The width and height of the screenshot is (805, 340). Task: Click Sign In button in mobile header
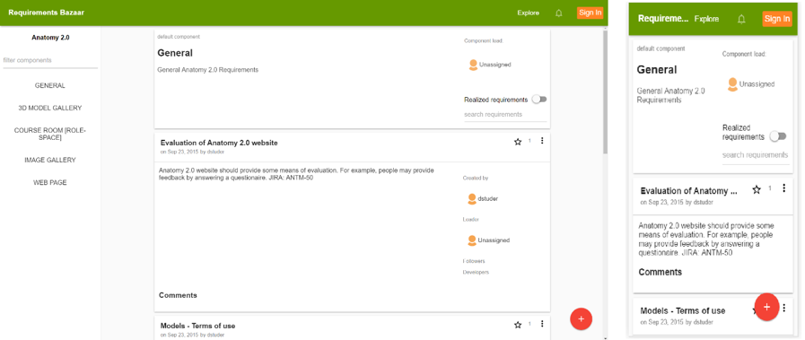[777, 19]
